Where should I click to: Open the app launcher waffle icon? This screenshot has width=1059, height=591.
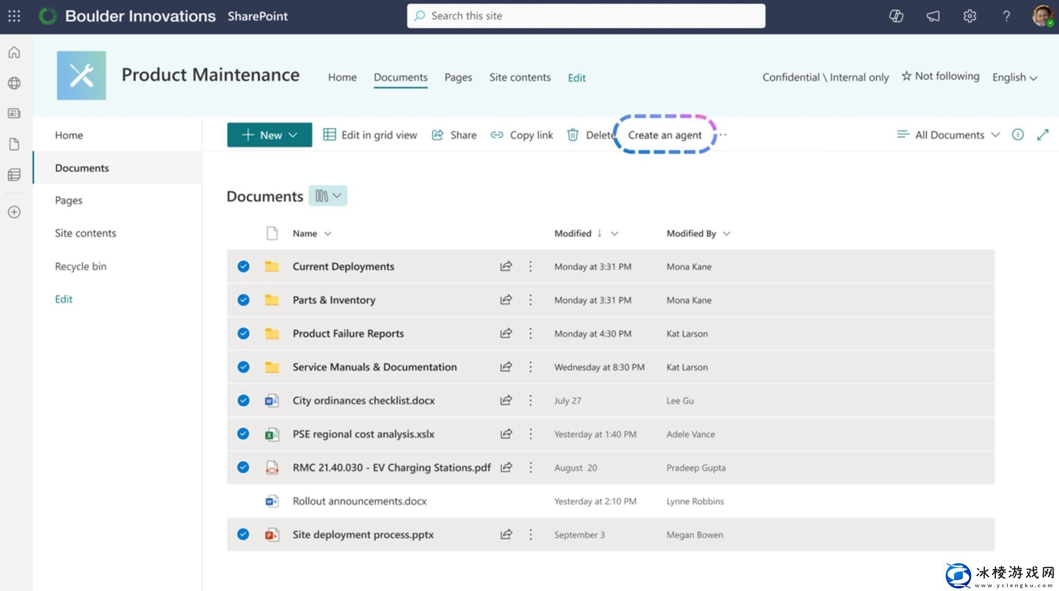click(14, 16)
